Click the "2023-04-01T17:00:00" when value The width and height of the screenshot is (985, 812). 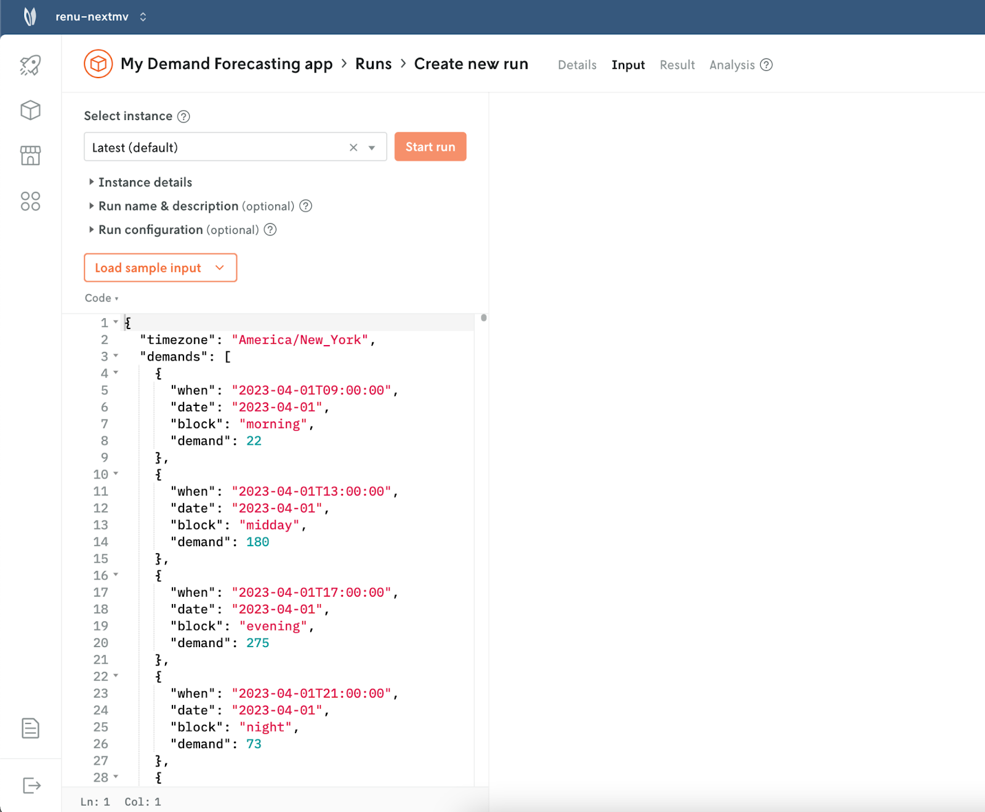[x=312, y=592]
